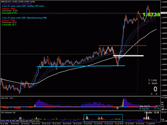
Task: Click the '29 Jul 23:15' time axis label
Action: [x=15, y=124]
